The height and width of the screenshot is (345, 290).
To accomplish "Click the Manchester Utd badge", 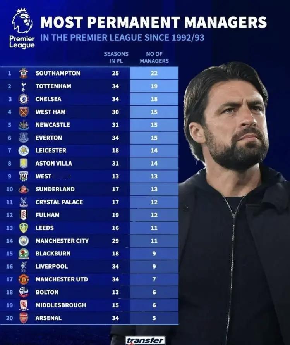I will click(24, 279).
